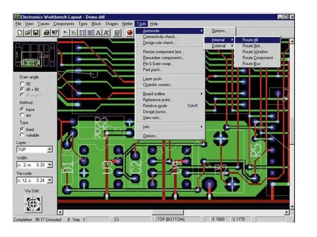Expand the Width dropdown list

(50, 165)
